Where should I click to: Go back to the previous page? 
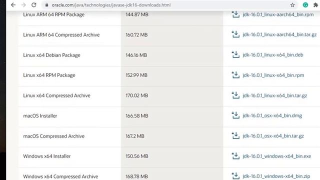(13, 5)
